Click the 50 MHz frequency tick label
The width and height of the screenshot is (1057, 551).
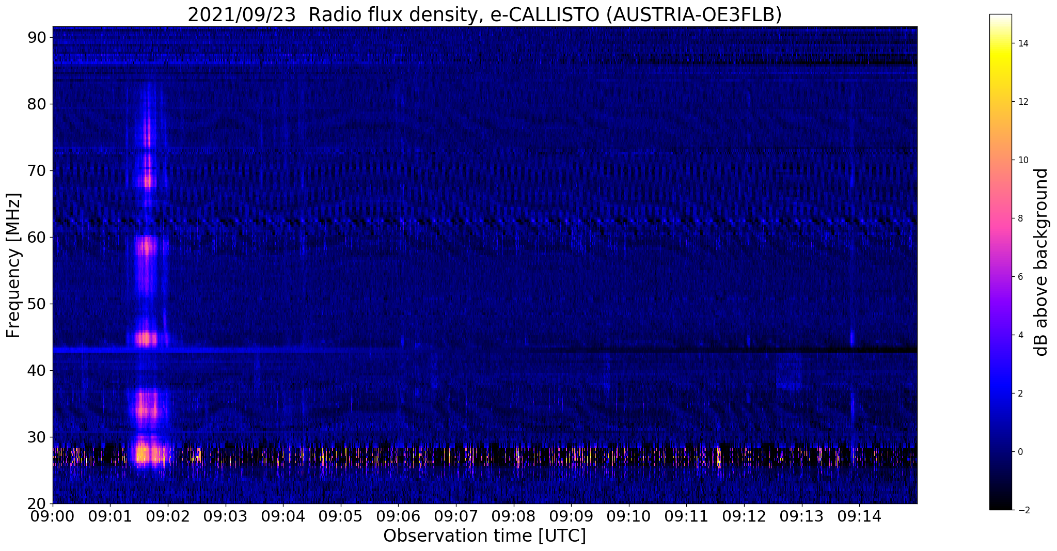click(x=37, y=304)
